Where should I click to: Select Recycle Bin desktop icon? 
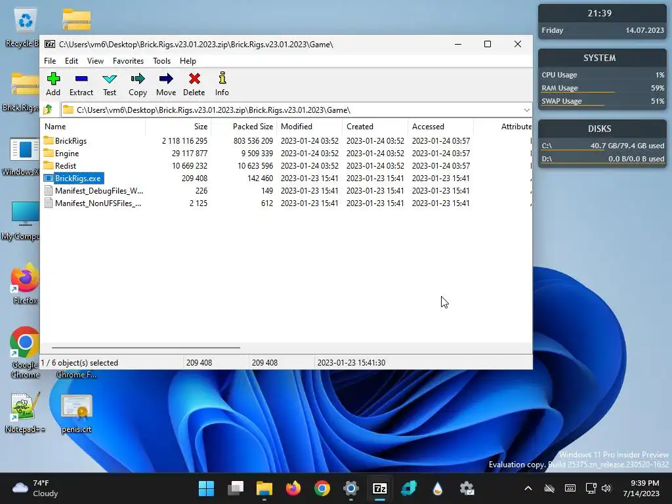(24, 28)
